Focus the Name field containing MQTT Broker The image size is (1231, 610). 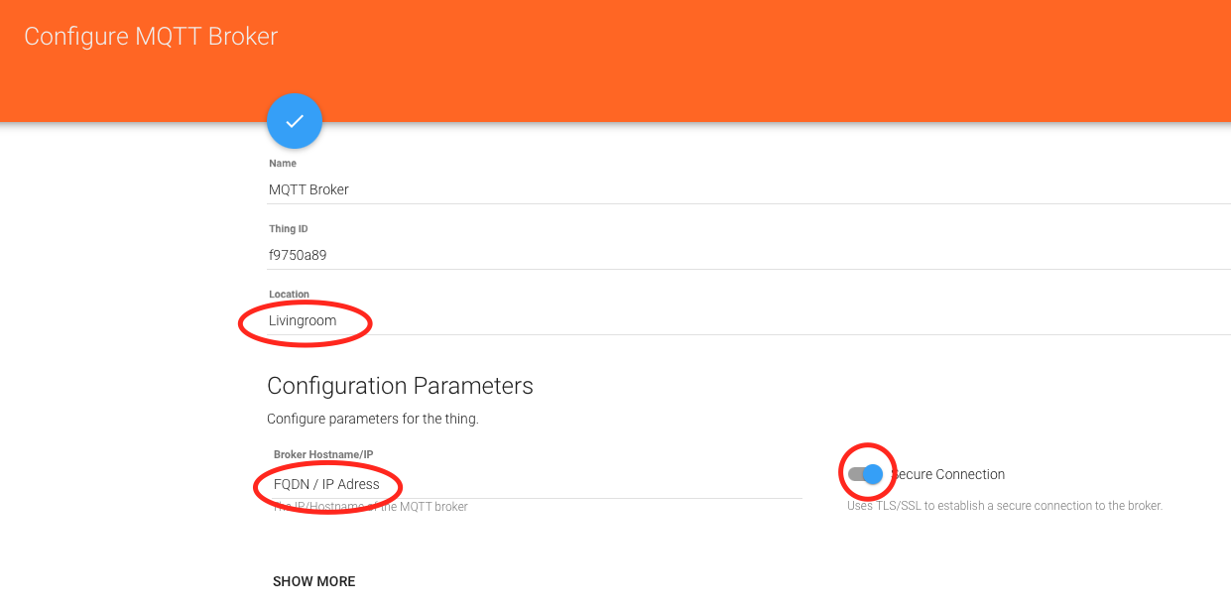pyautogui.click(x=750, y=189)
